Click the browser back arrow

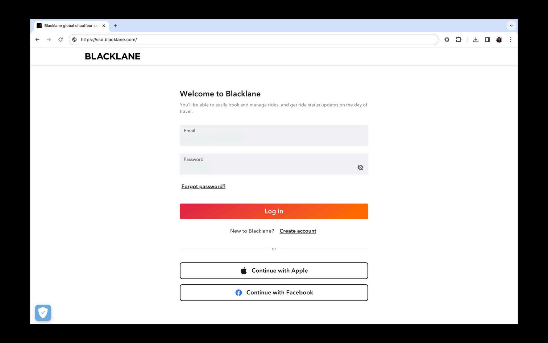point(37,40)
